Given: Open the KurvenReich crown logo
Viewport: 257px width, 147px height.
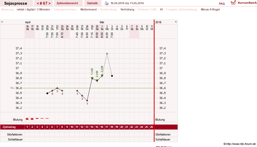Looking at the screenshot, I should pos(233,3).
